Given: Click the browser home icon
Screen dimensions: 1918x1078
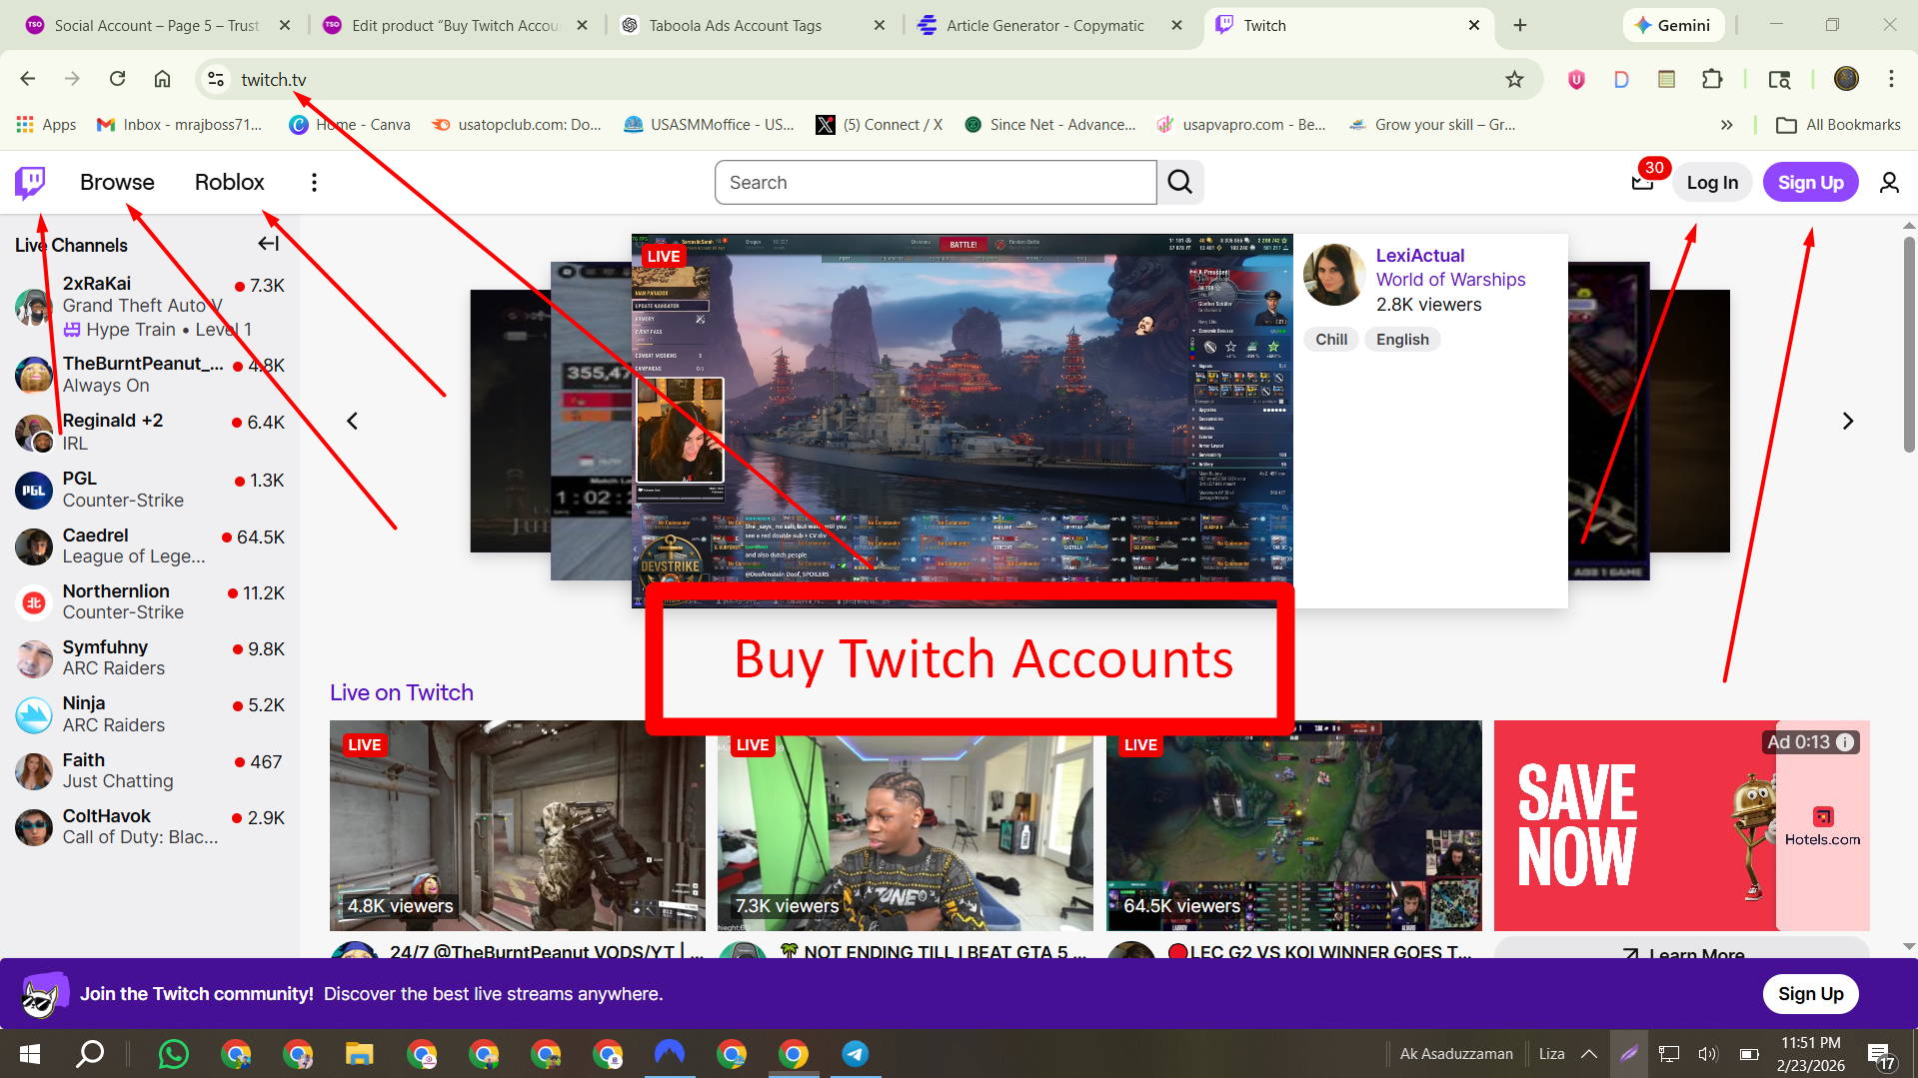Looking at the screenshot, I should pos(162,79).
